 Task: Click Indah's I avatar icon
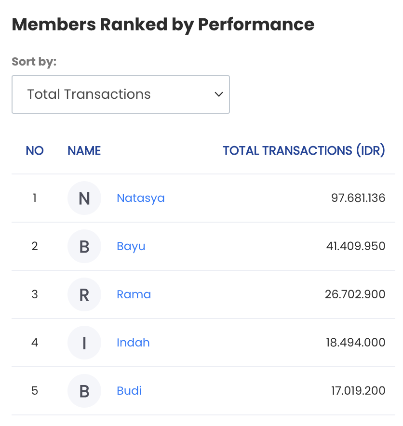tap(84, 343)
